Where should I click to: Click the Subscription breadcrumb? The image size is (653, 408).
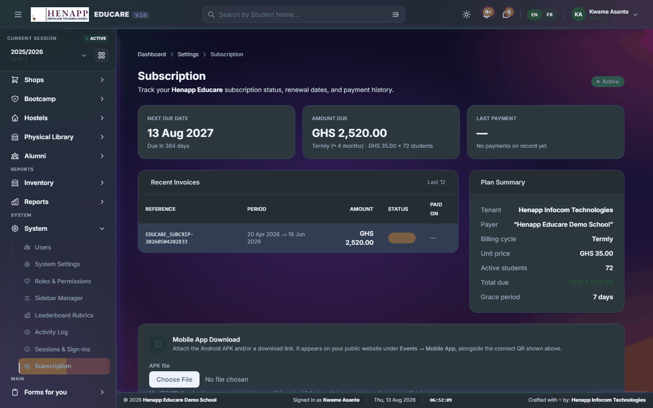[x=227, y=54]
